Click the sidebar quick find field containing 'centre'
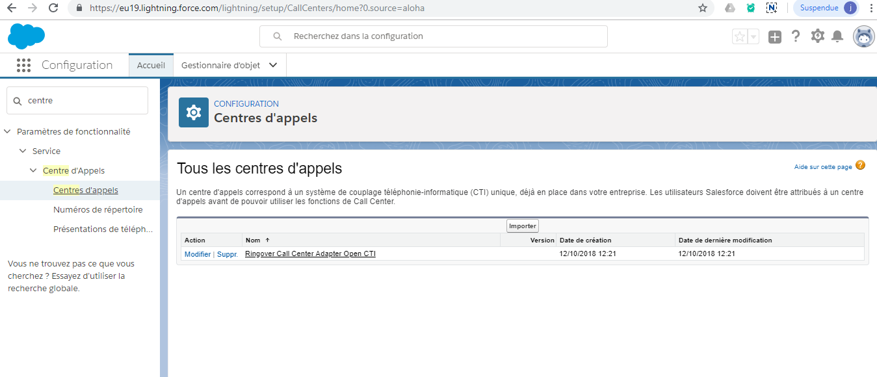Image resolution: width=877 pixels, height=377 pixels. tap(77, 101)
